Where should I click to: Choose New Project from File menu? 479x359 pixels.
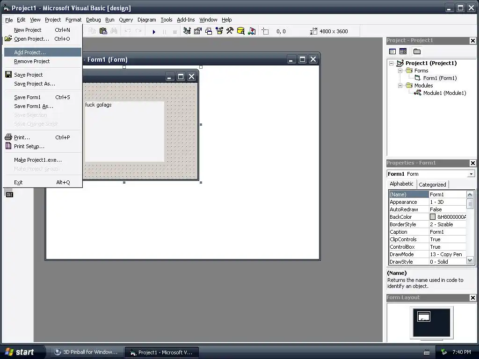tap(43, 30)
